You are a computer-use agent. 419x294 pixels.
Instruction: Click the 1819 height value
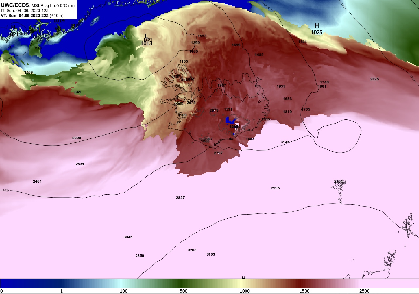click(x=287, y=112)
